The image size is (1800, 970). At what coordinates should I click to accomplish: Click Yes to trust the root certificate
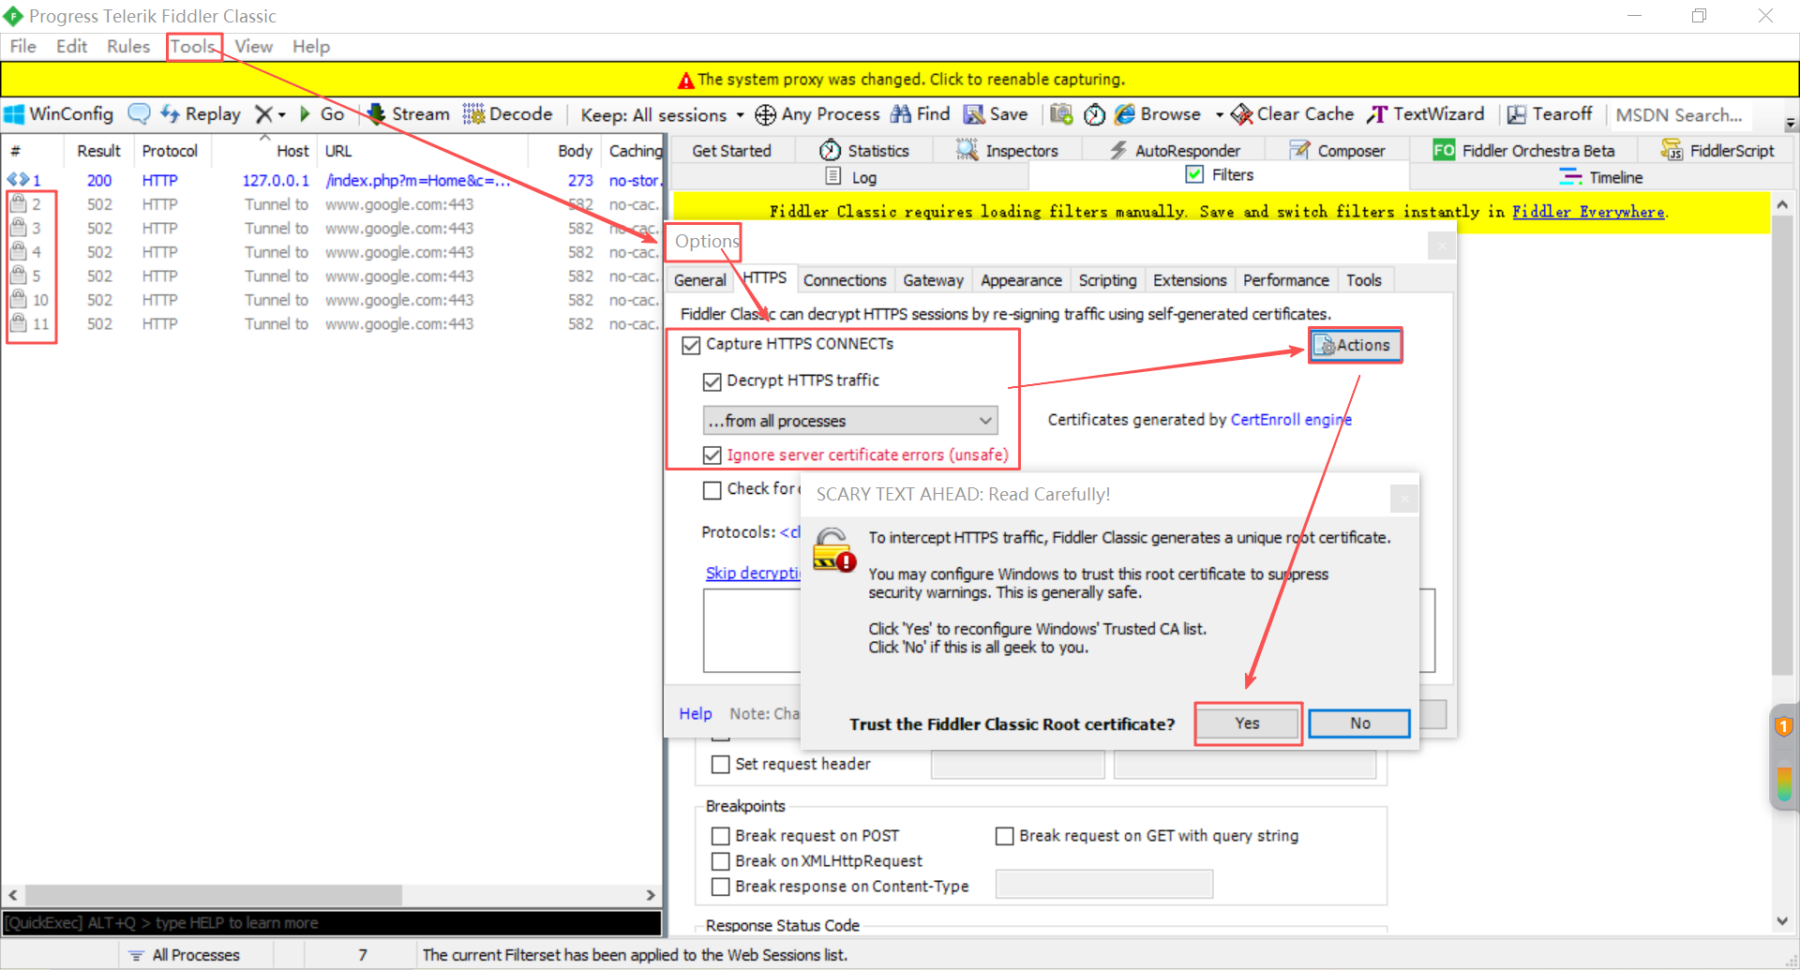pos(1248,724)
